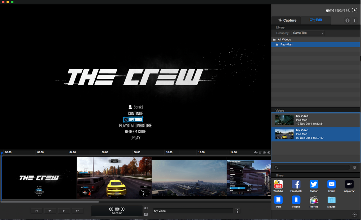Click the My Video title field
The height and width of the screenshot is (220, 361).
[x=193, y=211]
